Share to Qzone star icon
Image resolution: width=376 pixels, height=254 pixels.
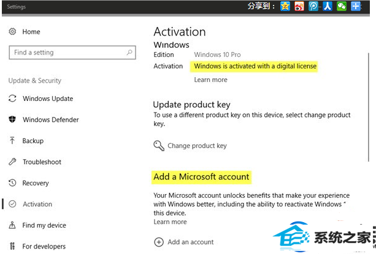pos(285,6)
